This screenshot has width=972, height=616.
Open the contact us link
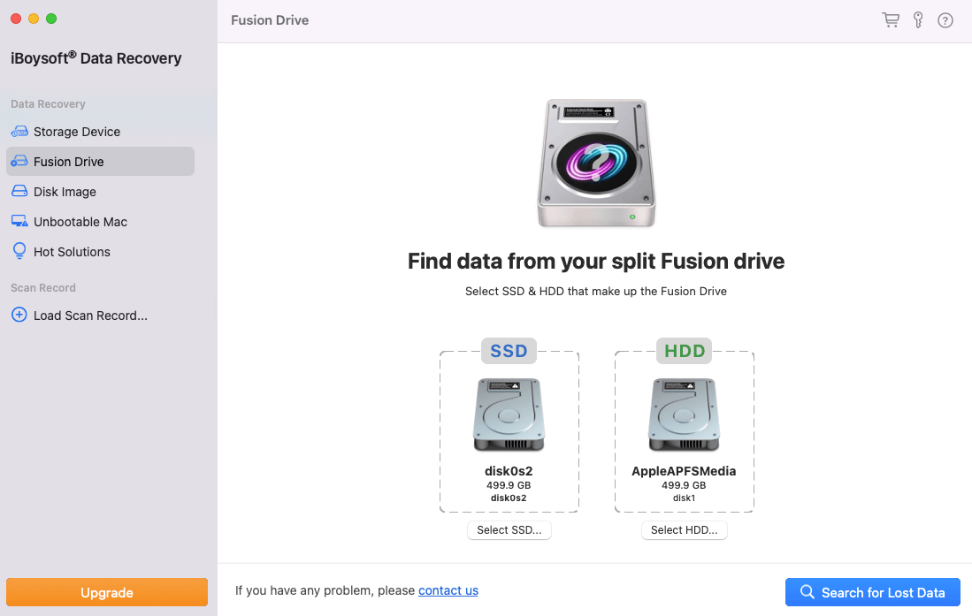448,590
